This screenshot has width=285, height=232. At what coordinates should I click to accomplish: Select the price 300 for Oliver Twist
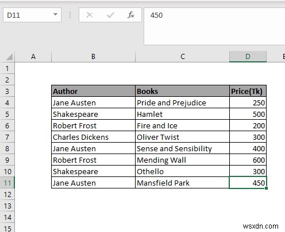[248, 137]
